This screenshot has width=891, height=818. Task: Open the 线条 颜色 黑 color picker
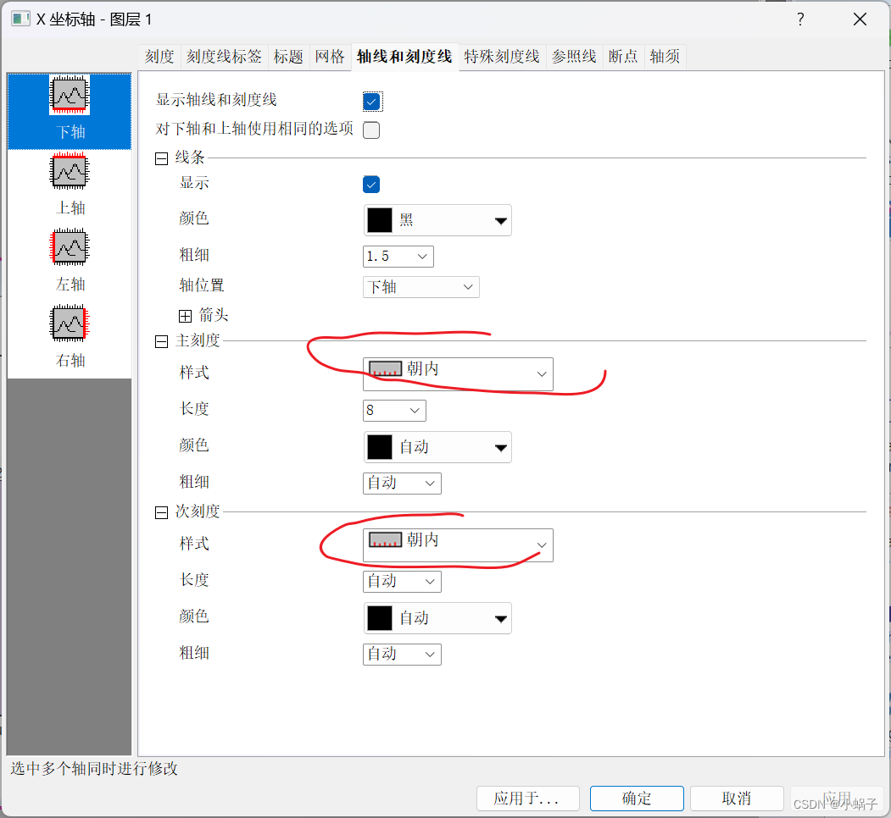[x=437, y=220]
